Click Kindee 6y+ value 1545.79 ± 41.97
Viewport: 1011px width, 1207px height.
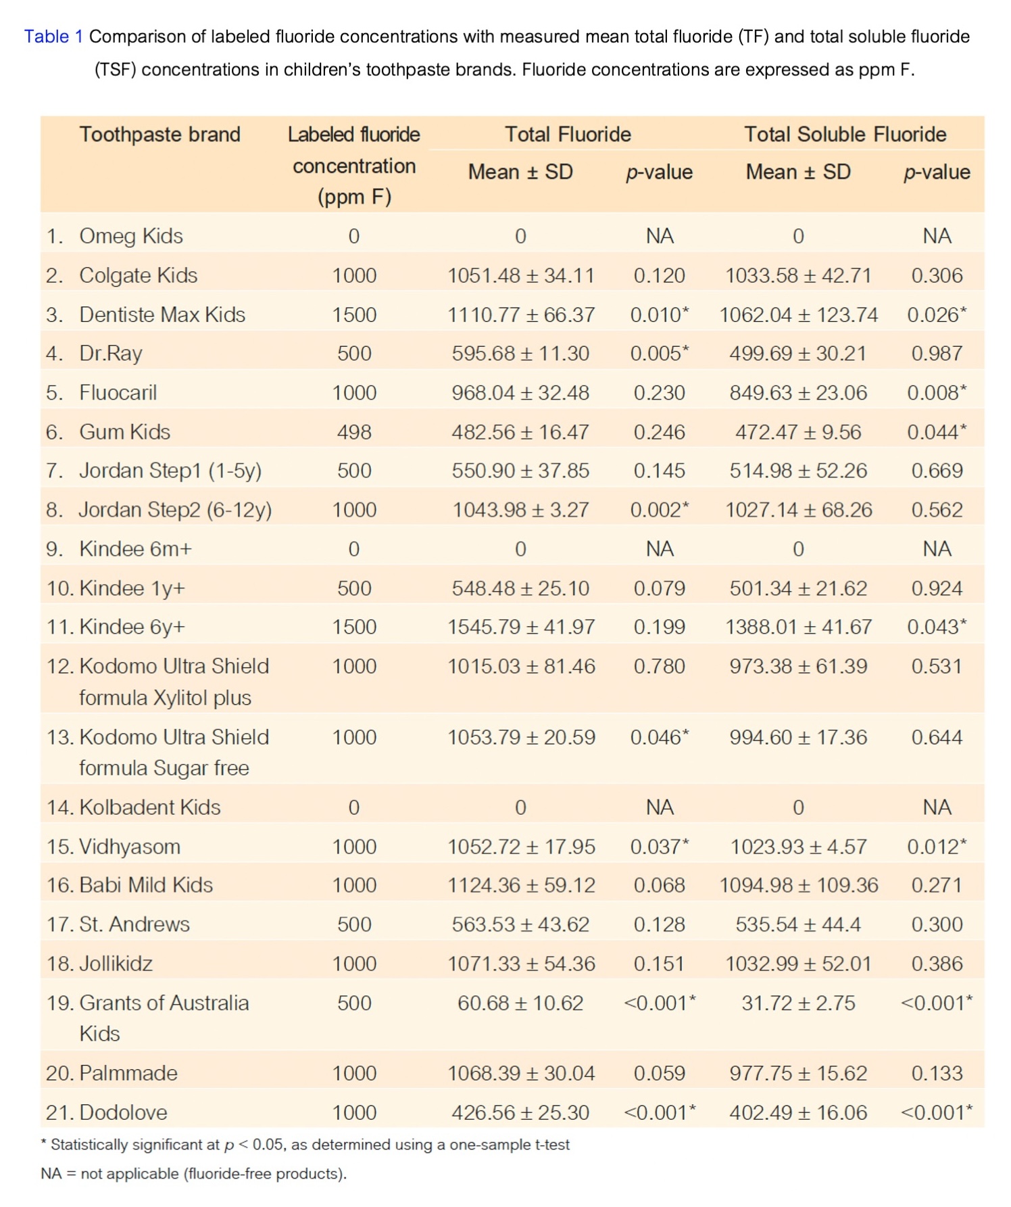click(x=521, y=627)
